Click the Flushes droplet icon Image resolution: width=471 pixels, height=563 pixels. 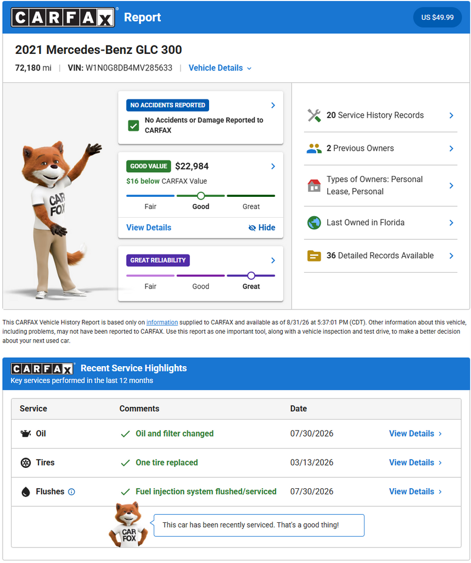(26, 492)
